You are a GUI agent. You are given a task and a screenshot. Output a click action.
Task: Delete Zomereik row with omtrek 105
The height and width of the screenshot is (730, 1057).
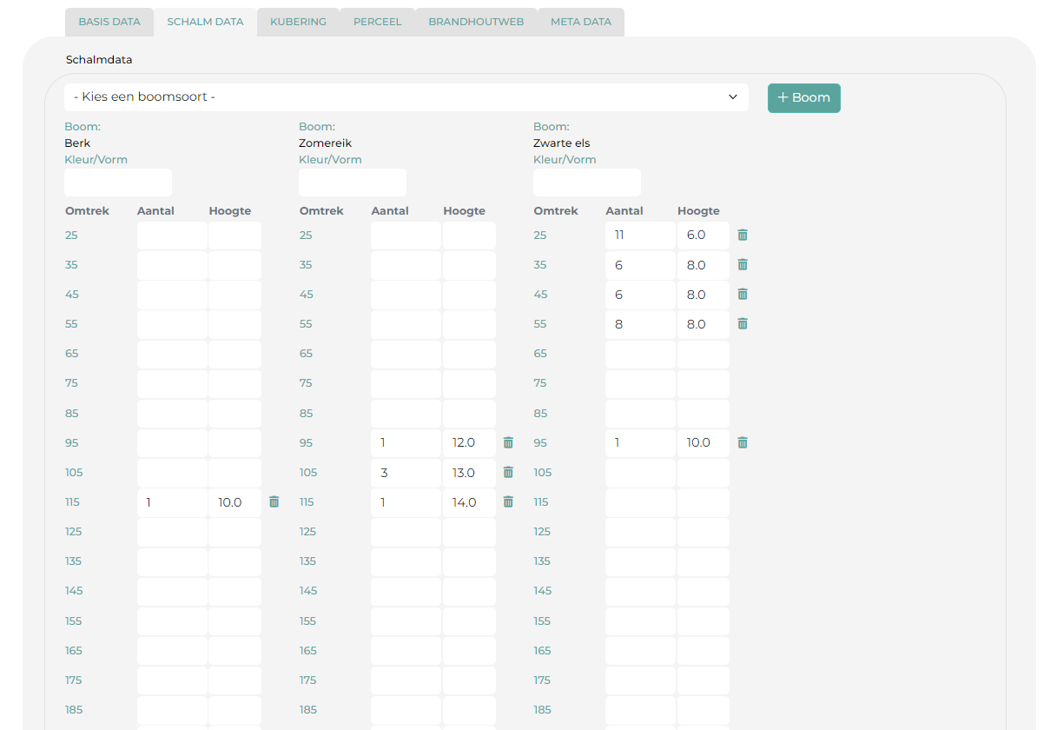coord(509,472)
